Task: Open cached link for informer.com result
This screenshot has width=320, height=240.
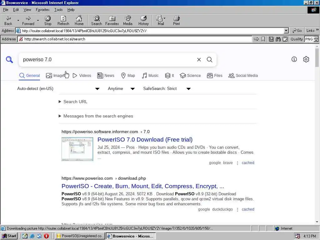Action: 248,162
